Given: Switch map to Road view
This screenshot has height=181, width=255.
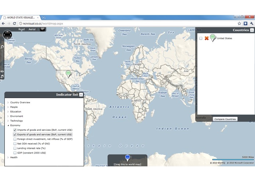Looking at the screenshot, I should pyautogui.click(x=22, y=29).
